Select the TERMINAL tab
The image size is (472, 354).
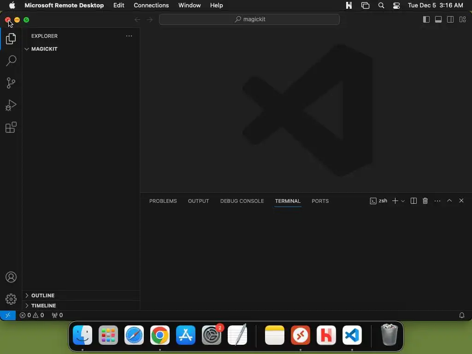coord(288,201)
